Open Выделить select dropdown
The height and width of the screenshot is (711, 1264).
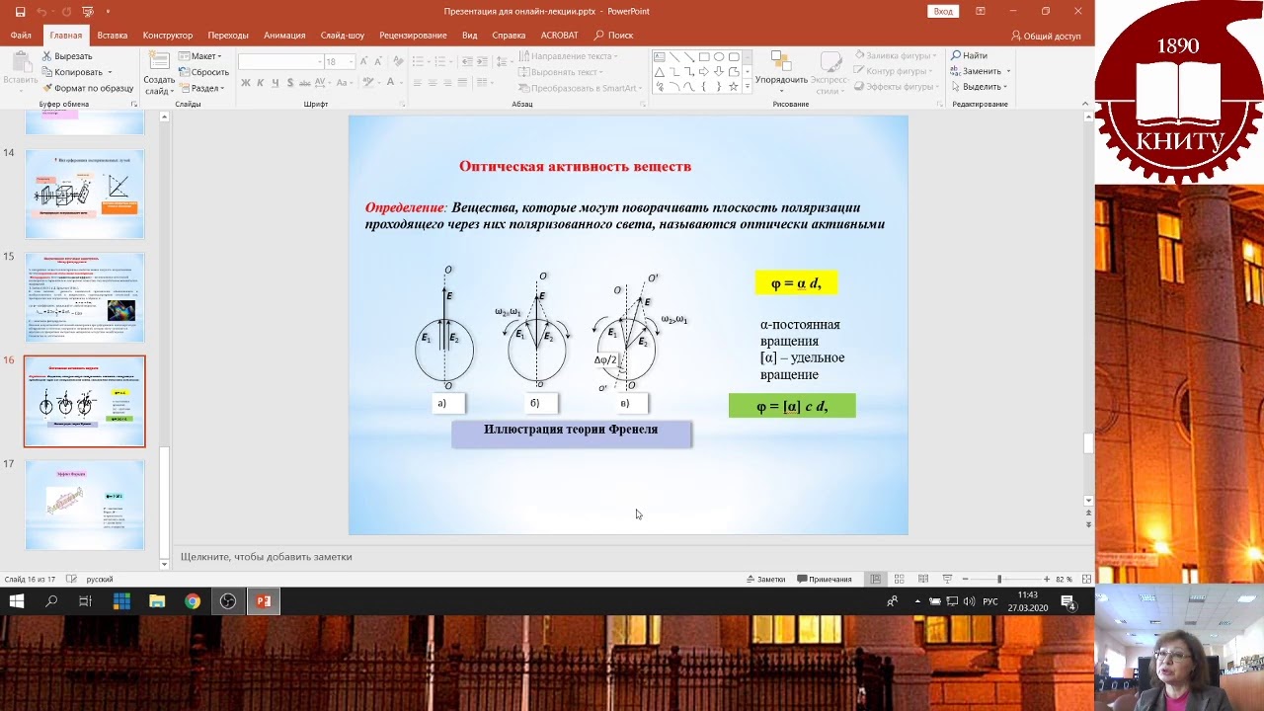[x=979, y=87]
